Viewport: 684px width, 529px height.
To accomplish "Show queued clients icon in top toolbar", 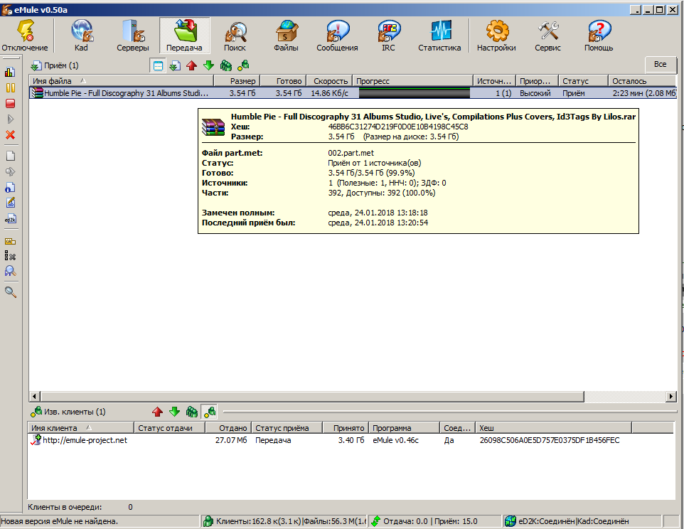I will [225, 65].
